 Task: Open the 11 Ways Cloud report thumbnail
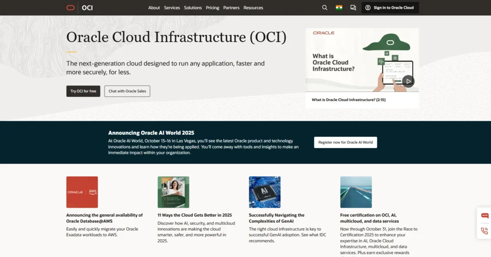[x=173, y=192]
